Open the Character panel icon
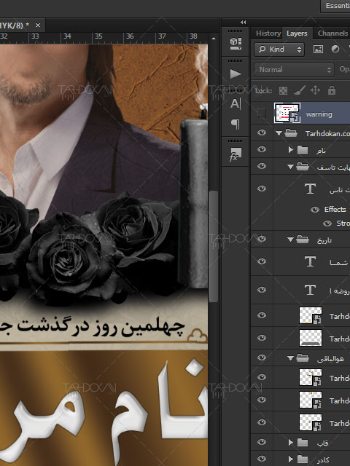Viewport: 350px width, 466px height. pyautogui.click(x=236, y=103)
